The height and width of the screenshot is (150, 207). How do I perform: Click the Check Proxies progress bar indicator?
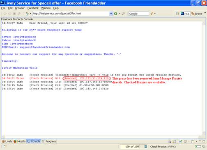click(x=198, y=147)
